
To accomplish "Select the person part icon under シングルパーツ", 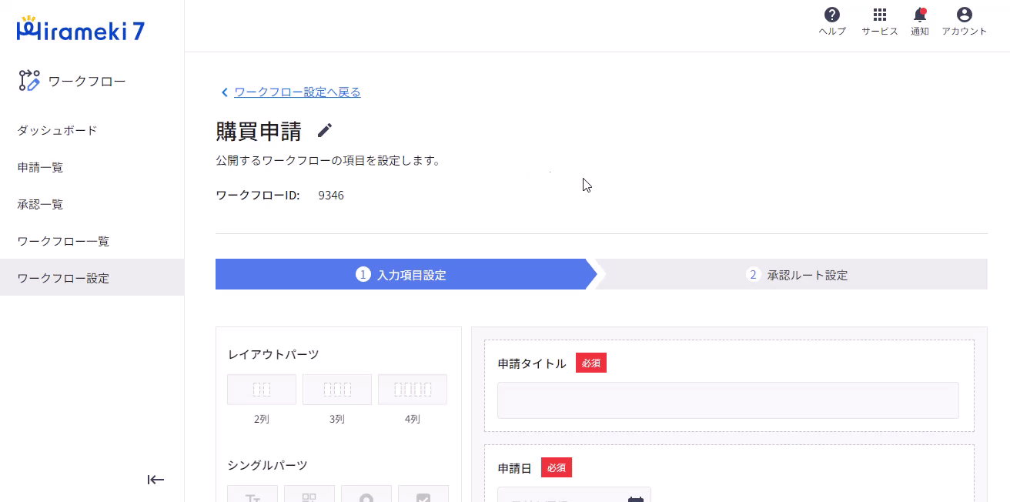I will [366, 497].
